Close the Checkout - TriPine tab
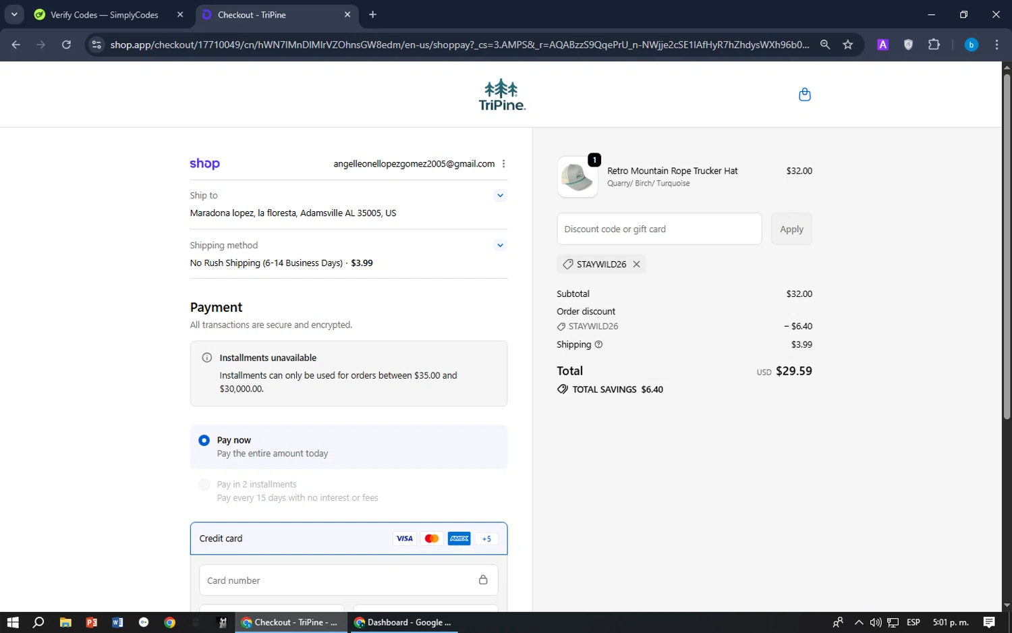This screenshot has width=1012, height=633. (x=347, y=14)
